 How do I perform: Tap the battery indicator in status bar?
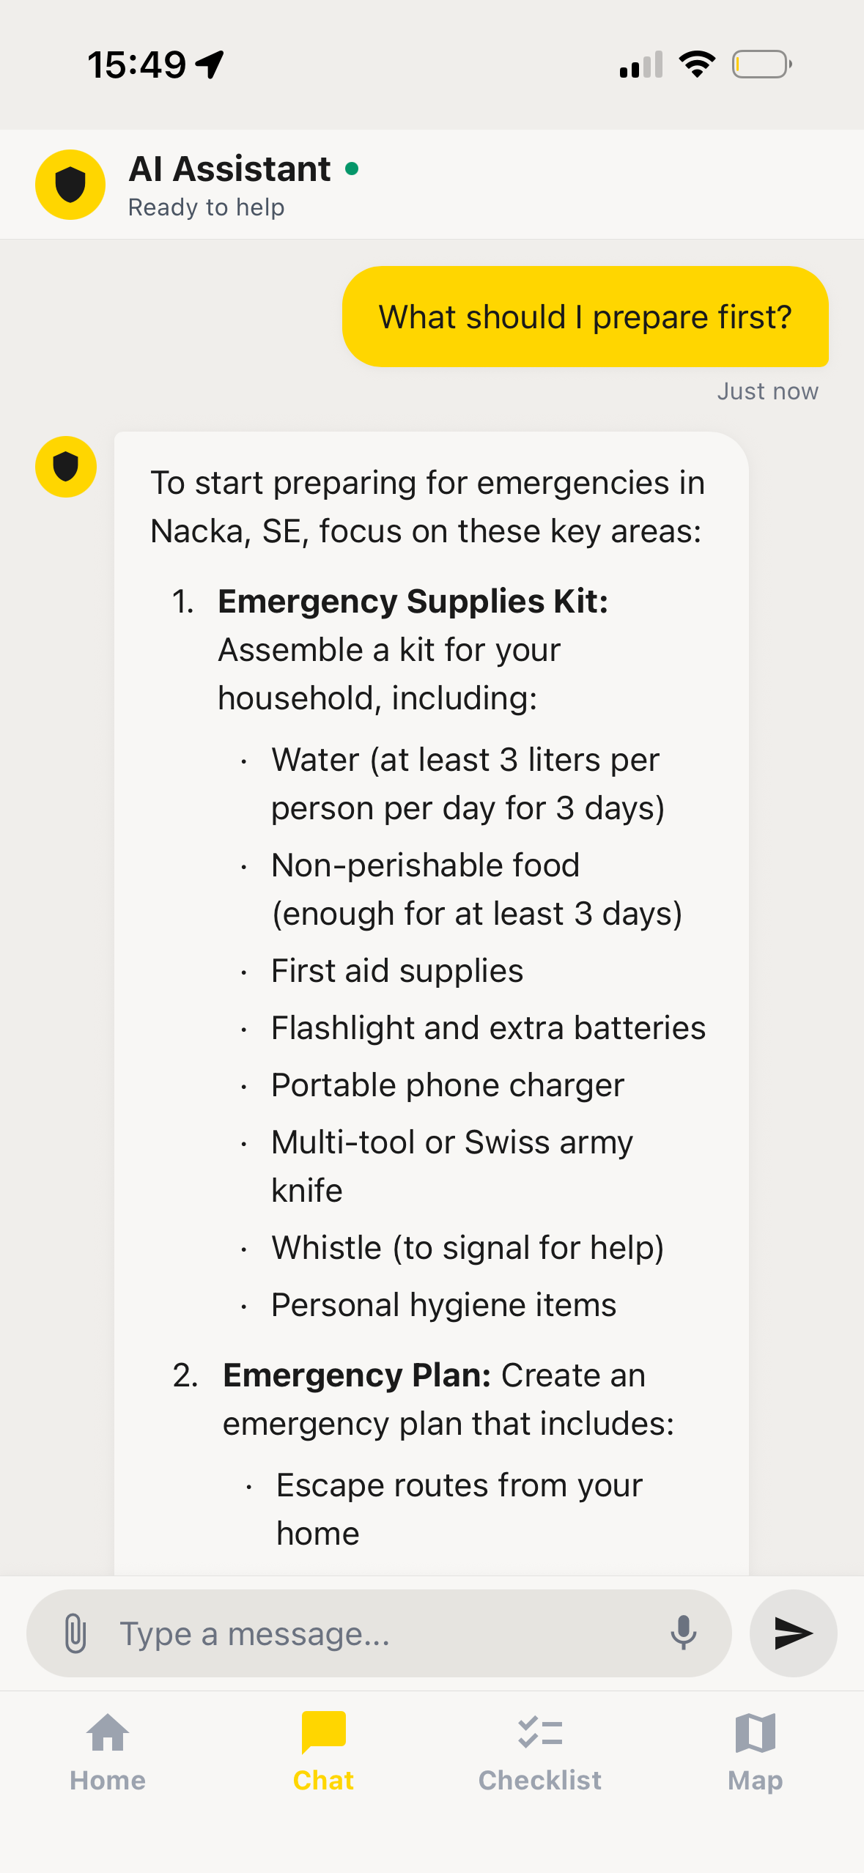[x=761, y=64]
